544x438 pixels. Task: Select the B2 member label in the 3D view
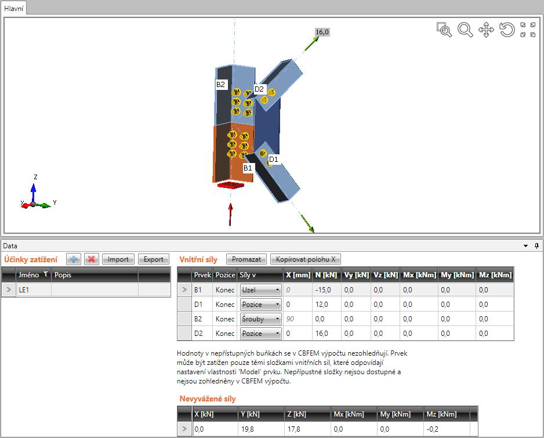coord(220,84)
